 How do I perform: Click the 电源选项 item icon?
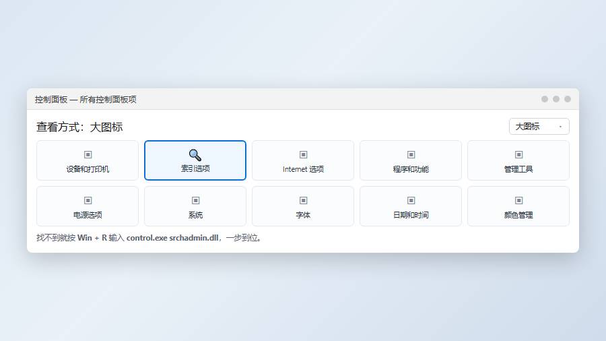[x=88, y=200]
